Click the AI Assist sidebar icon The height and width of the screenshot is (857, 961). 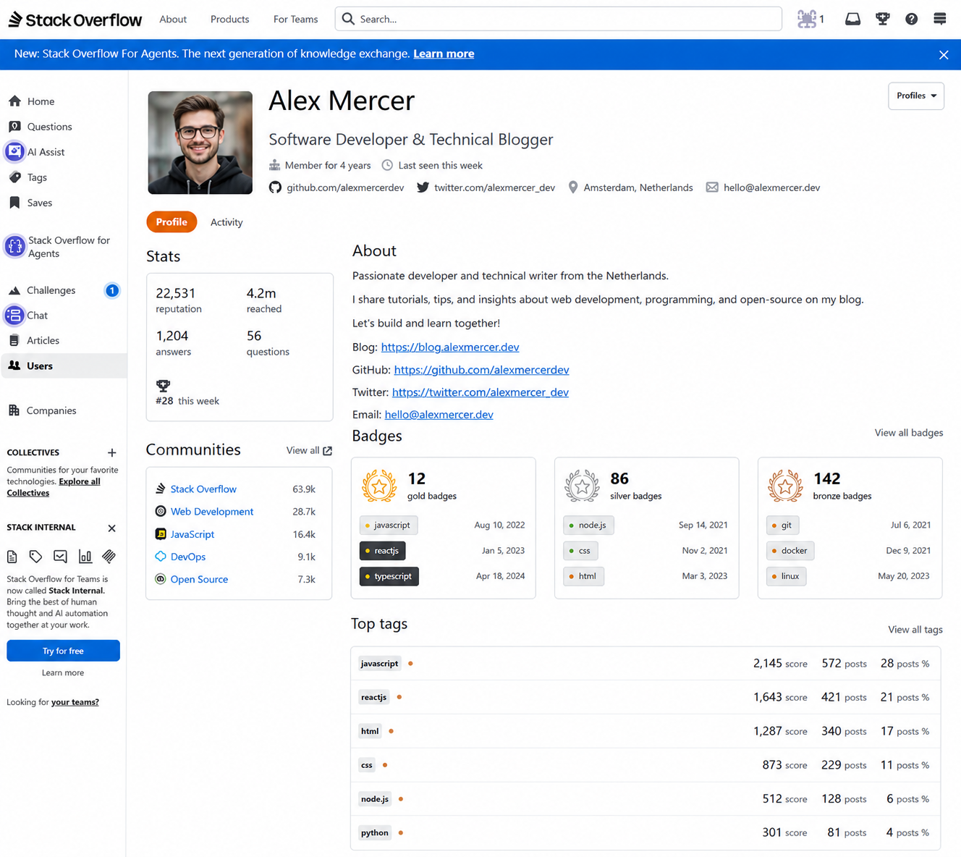tap(14, 152)
